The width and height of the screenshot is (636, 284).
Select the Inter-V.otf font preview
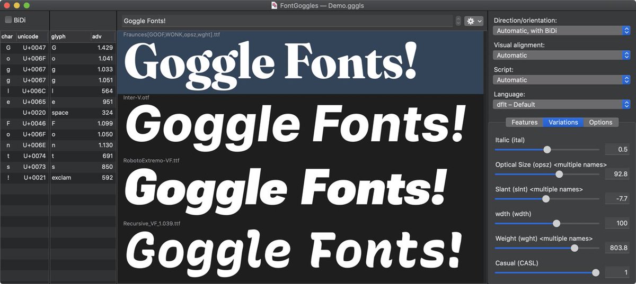(300, 125)
